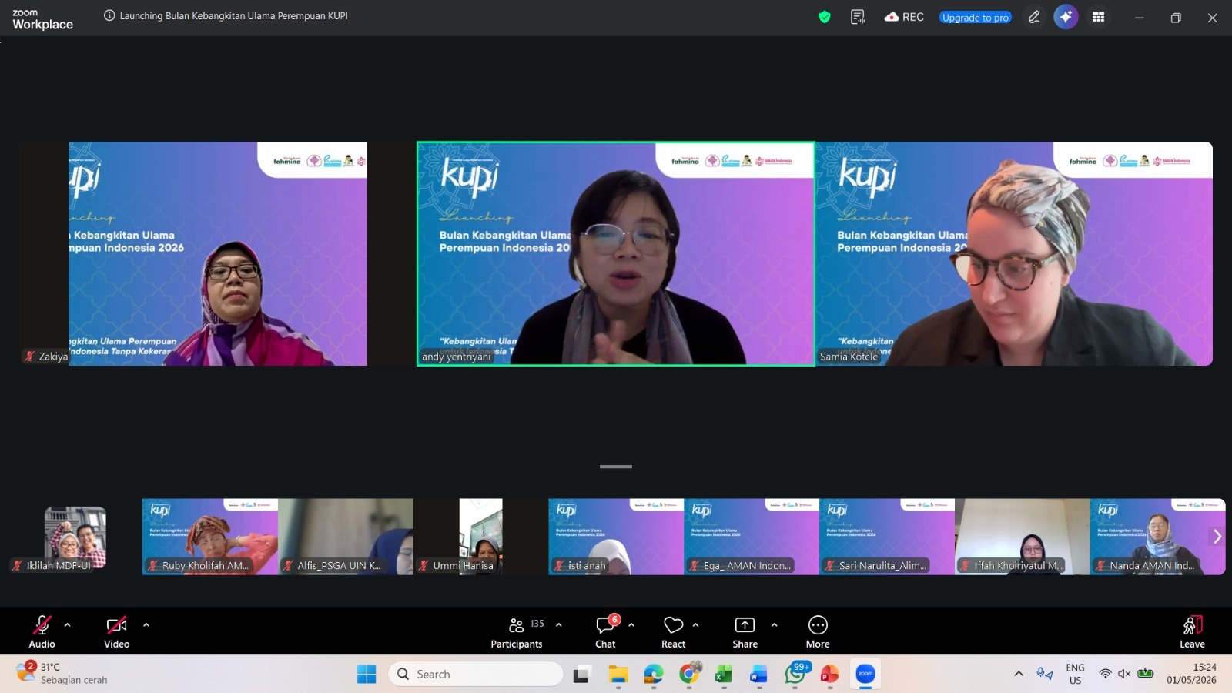Click the Upgrade to pro button
The height and width of the screenshot is (693, 1232).
pos(976,17)
